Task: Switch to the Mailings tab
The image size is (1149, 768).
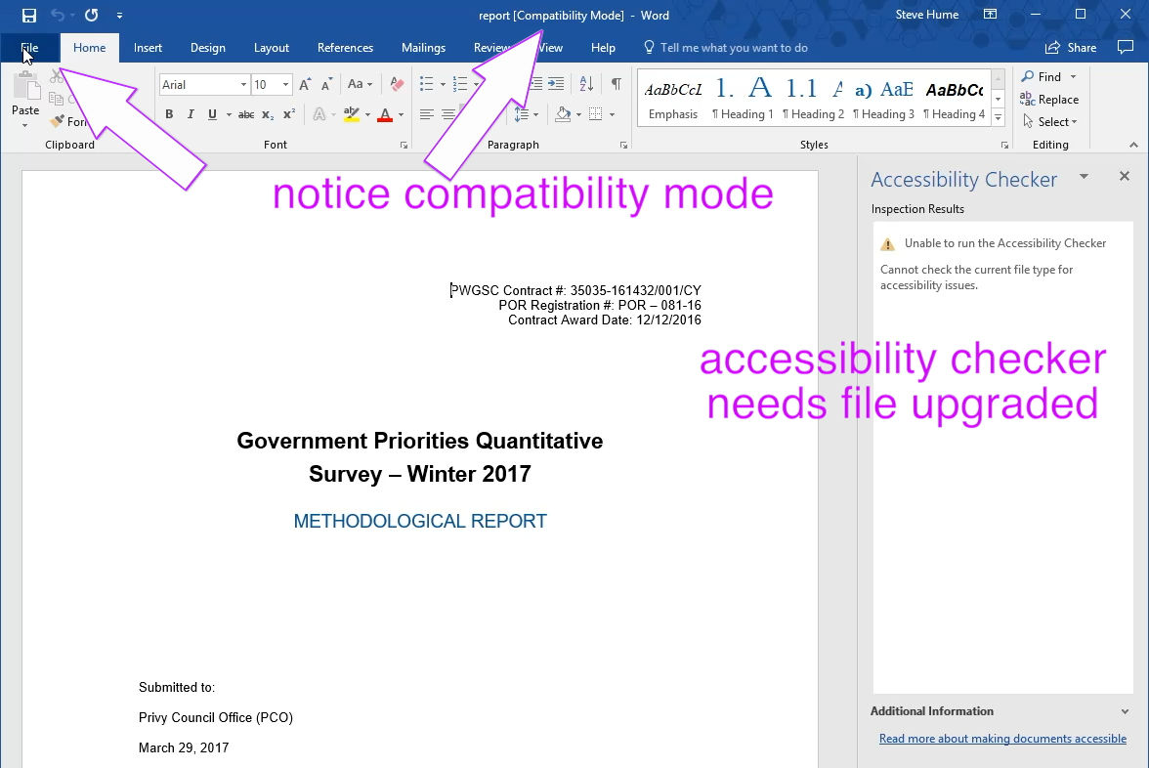Action: click(x=424, y=48)
